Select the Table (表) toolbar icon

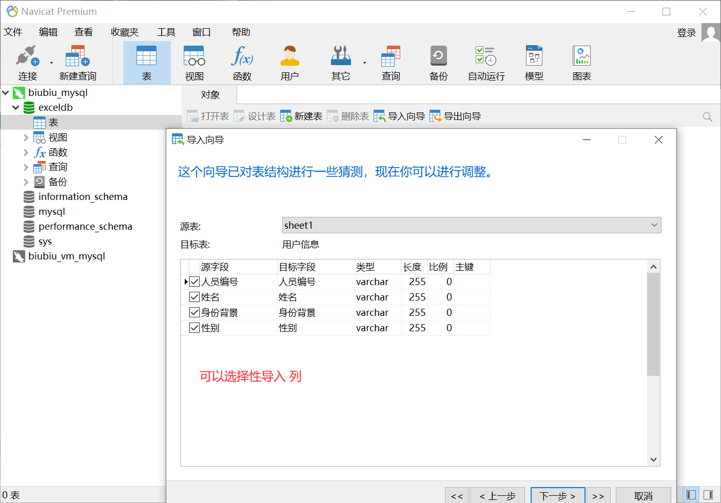(147, 63)
